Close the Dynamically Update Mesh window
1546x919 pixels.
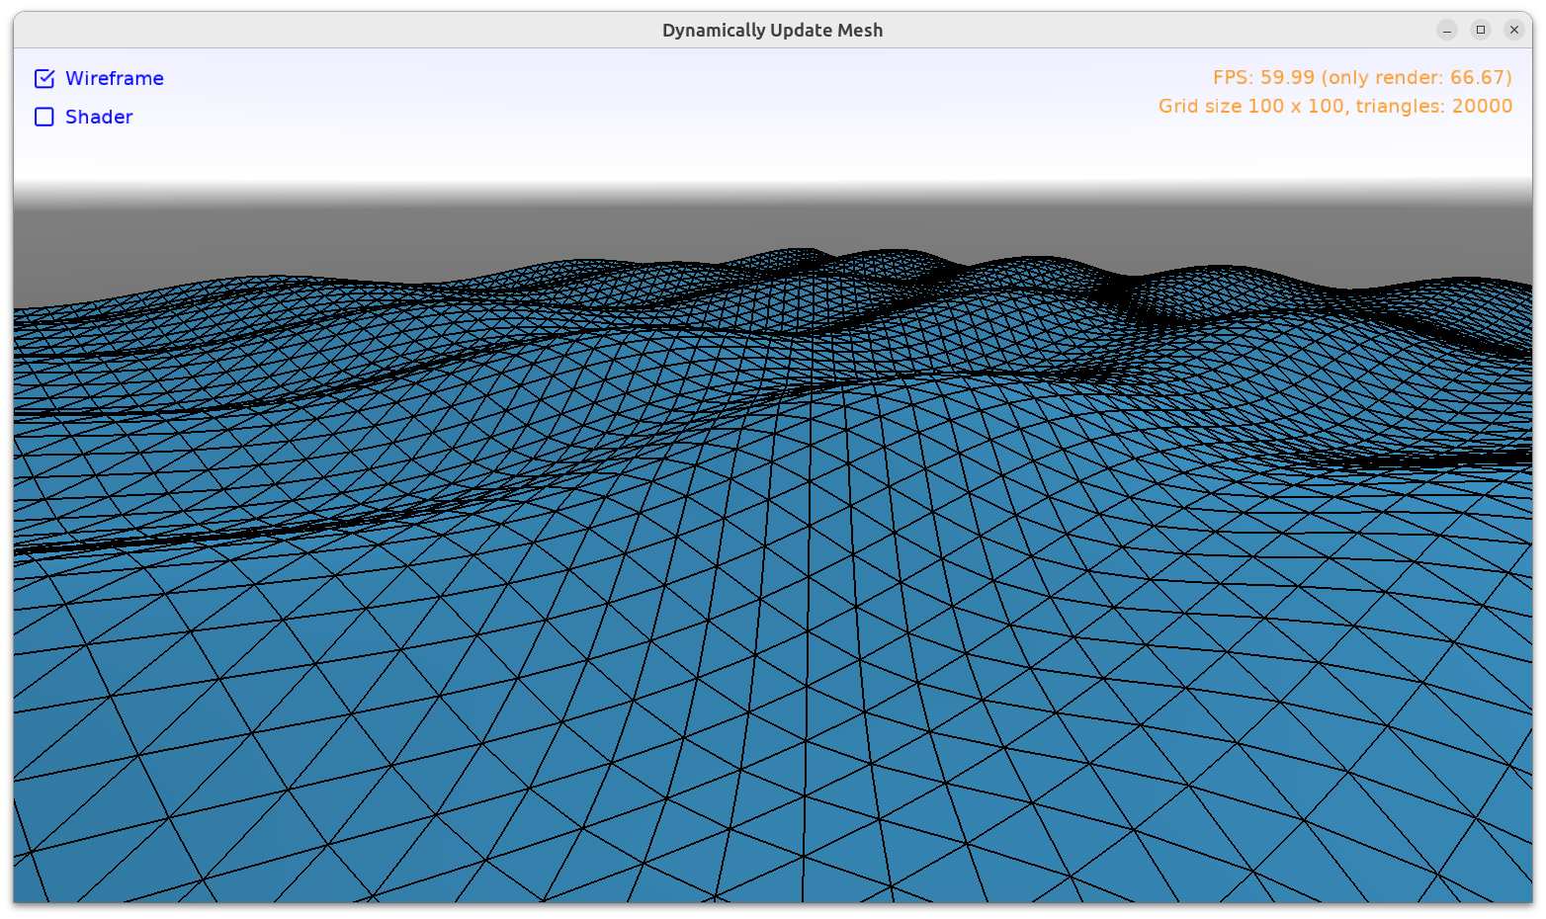click(1514, 30)
